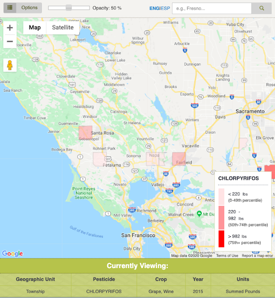
Task: Click the Woodland city label
Action: point(216,96)
